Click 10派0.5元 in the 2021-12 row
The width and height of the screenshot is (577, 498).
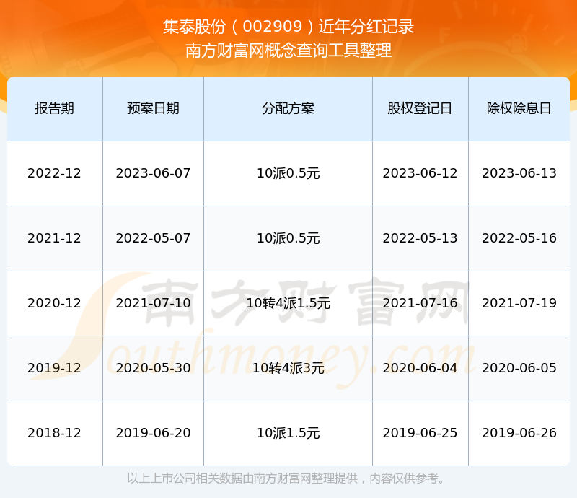pos(288,238)
